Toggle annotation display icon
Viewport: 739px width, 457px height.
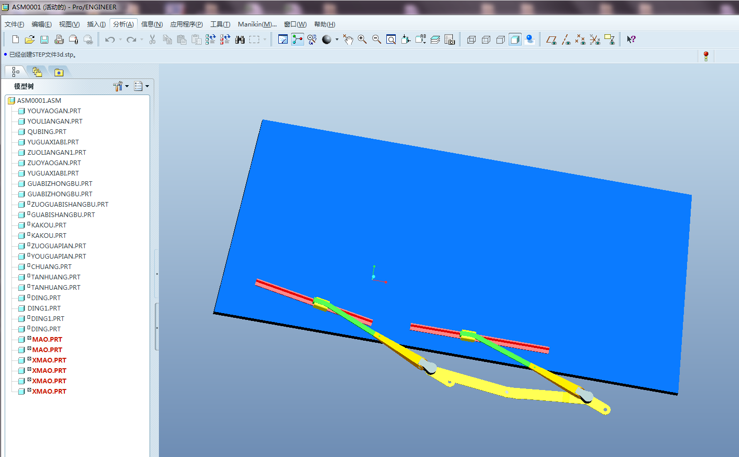pos(610,39)
